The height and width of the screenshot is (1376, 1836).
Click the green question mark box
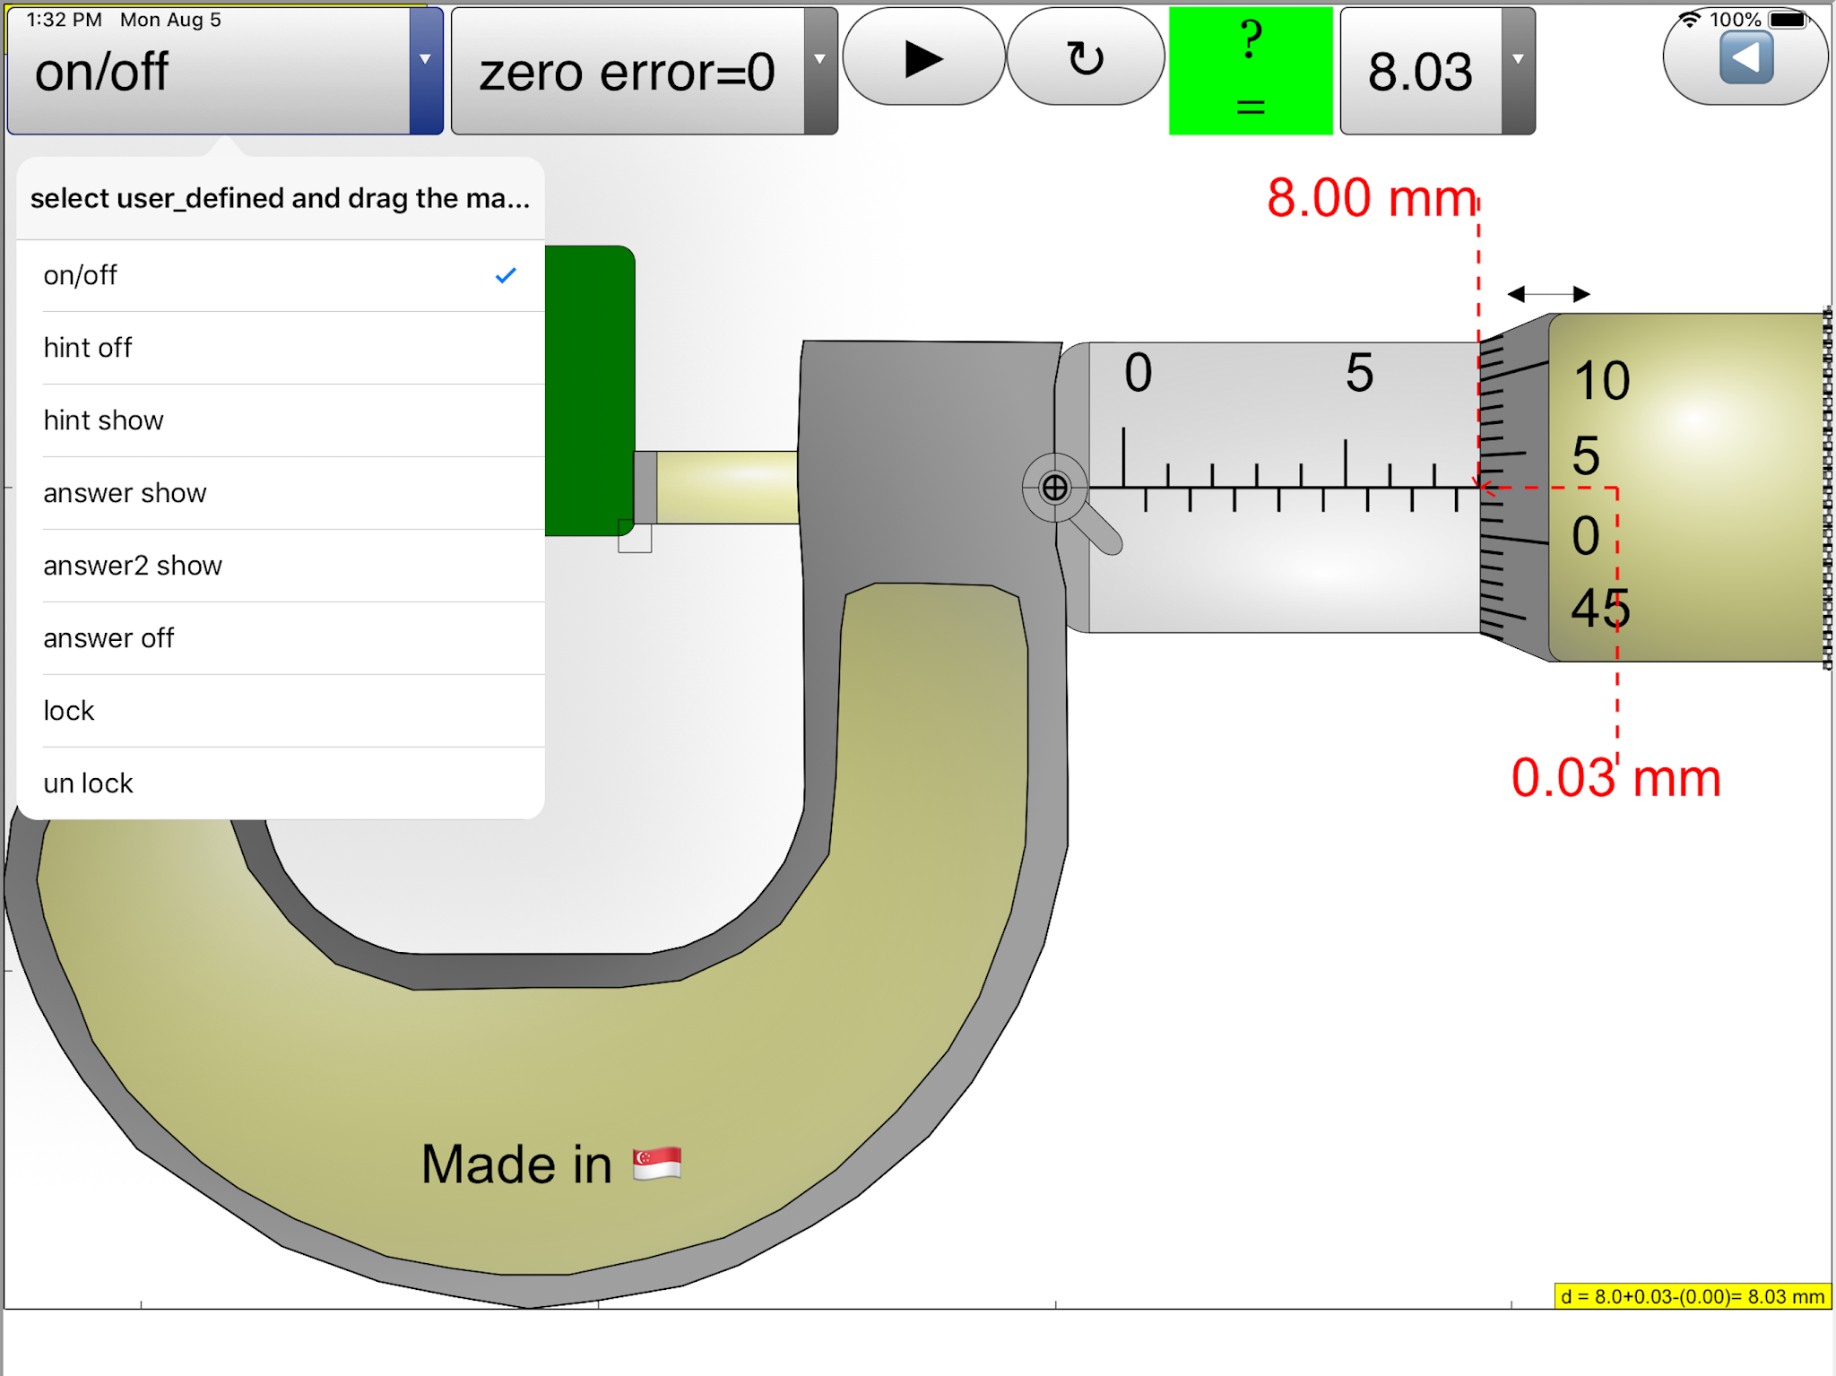pyautogui.click(x=1250, y=72)
